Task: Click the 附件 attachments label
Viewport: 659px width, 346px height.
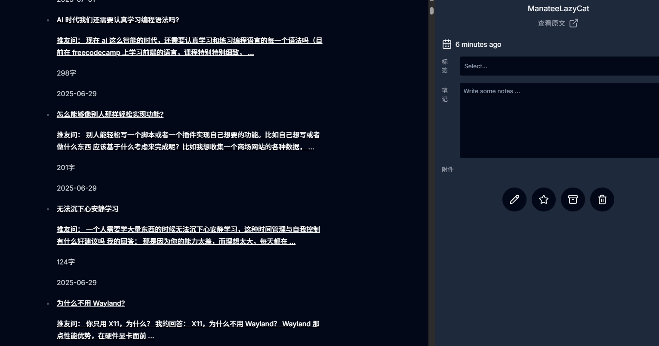Action: [x=448, y=170]
